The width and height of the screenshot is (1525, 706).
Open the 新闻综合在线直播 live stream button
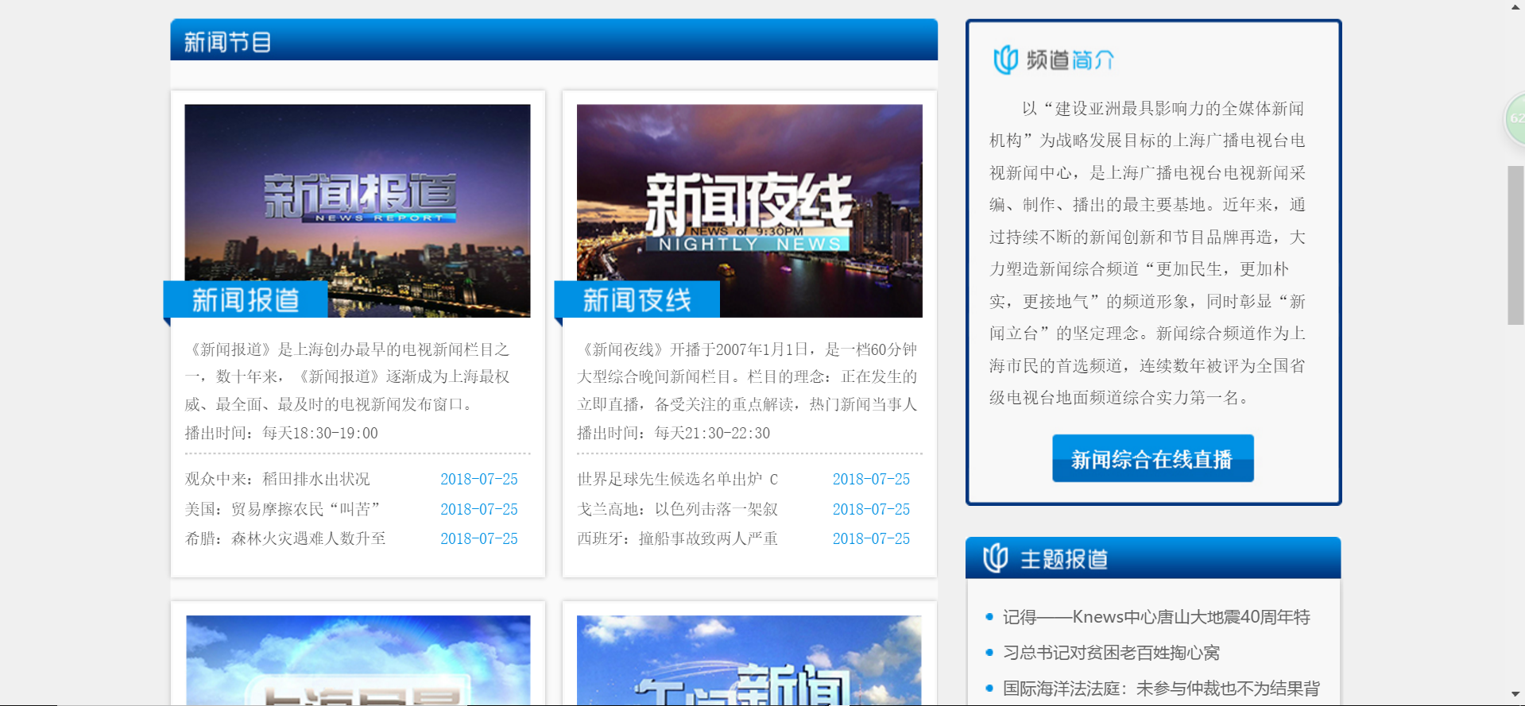1153,458
